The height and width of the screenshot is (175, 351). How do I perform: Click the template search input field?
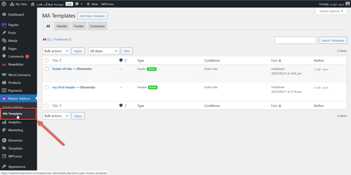point(295,41)
